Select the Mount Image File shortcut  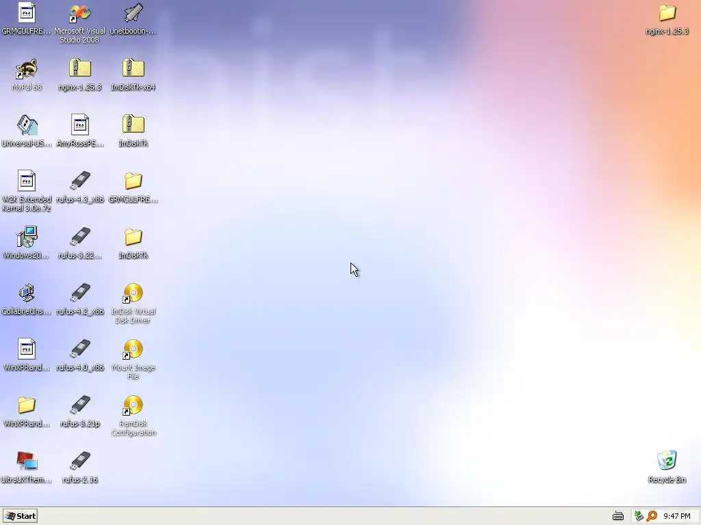[133, 349]
